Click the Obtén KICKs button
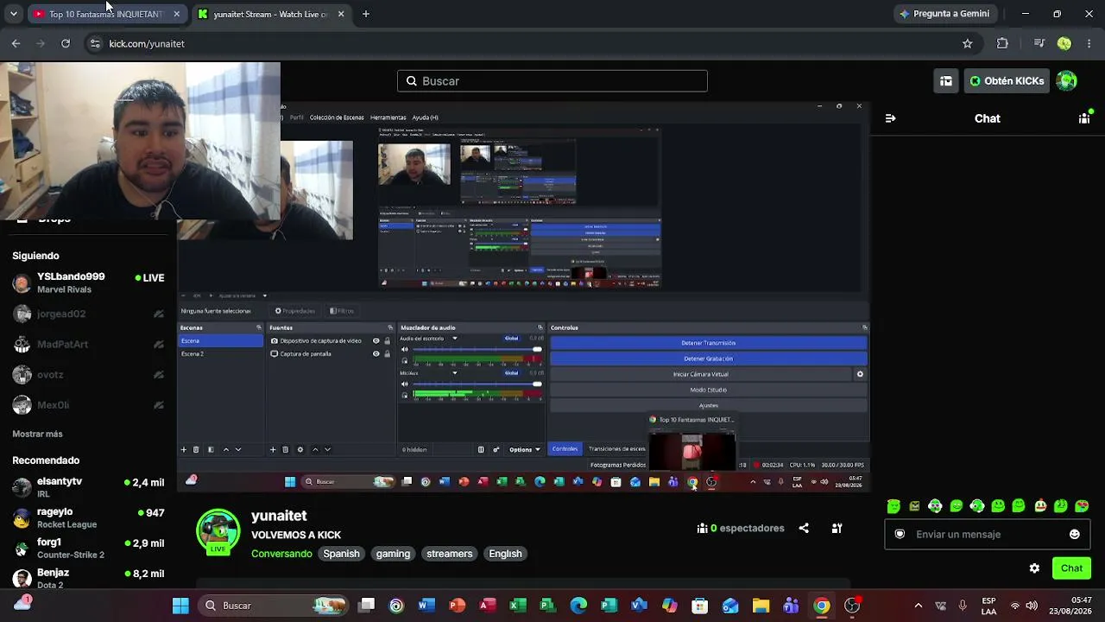This screenshot has height=622, width=1105. click(x=1007, y=81)
